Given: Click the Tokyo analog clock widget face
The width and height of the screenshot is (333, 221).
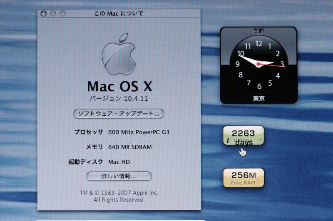Looking at the screenshot, I should tap(258, 64).
